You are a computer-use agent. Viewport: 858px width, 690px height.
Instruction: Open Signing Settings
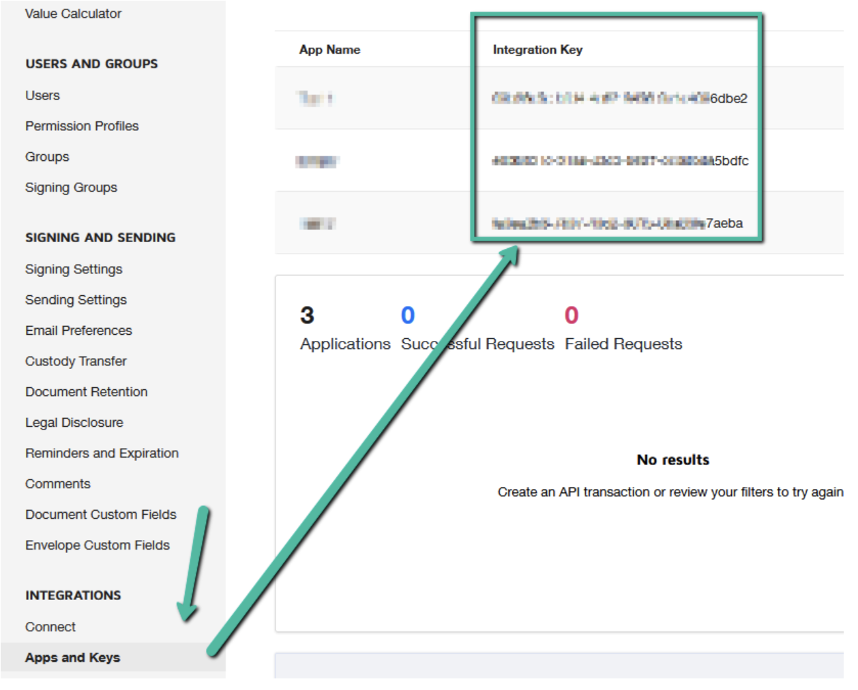click(74, 269)
